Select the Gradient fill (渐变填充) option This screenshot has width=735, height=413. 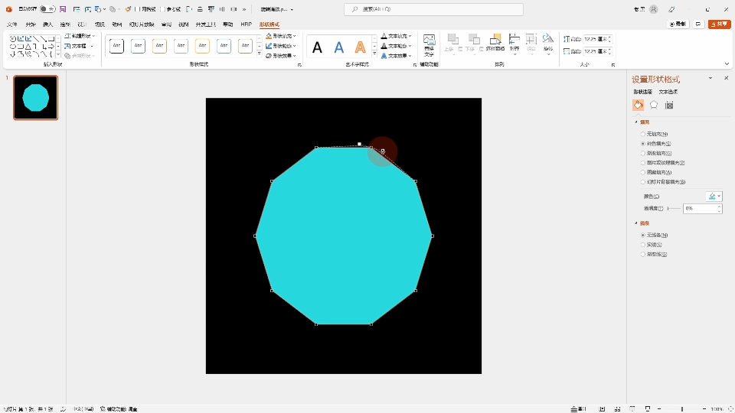(x=643, y=153)
